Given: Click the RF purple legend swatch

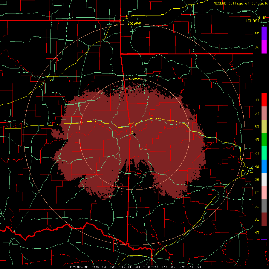Looking at the screenshot, I should [x=264, y=33].
